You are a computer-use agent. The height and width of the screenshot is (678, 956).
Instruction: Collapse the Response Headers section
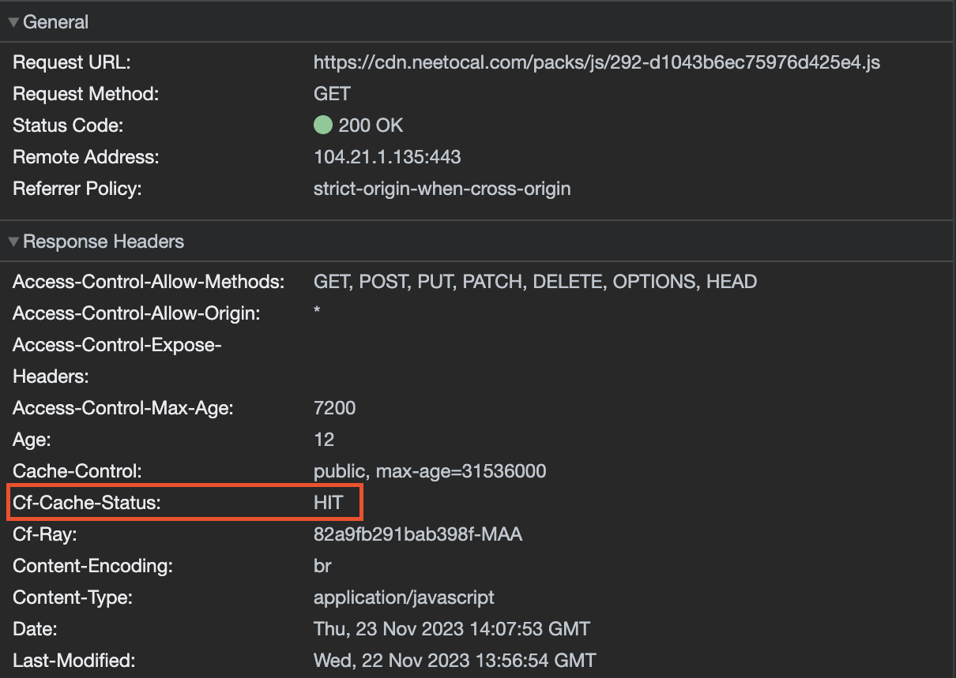click(x=13, y=242)
